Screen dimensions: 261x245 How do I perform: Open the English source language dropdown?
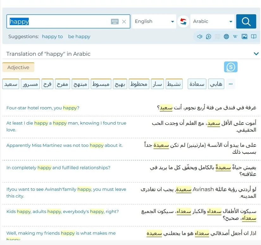point(154,22)
